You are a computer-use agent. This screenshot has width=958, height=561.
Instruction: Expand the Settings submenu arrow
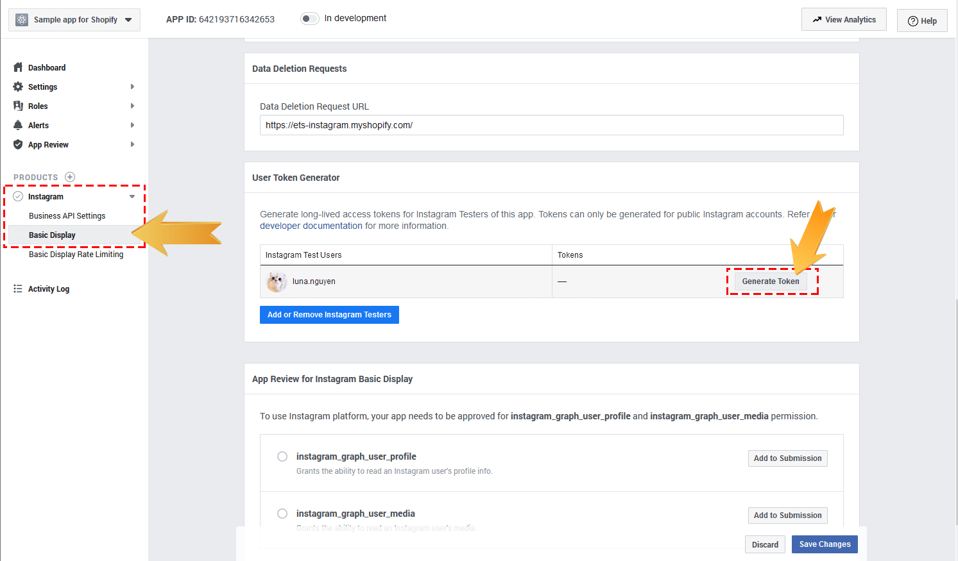132,87
